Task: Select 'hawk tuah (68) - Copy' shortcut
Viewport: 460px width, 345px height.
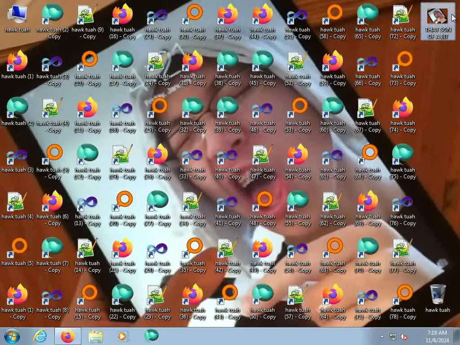Action: click(367, 162)
